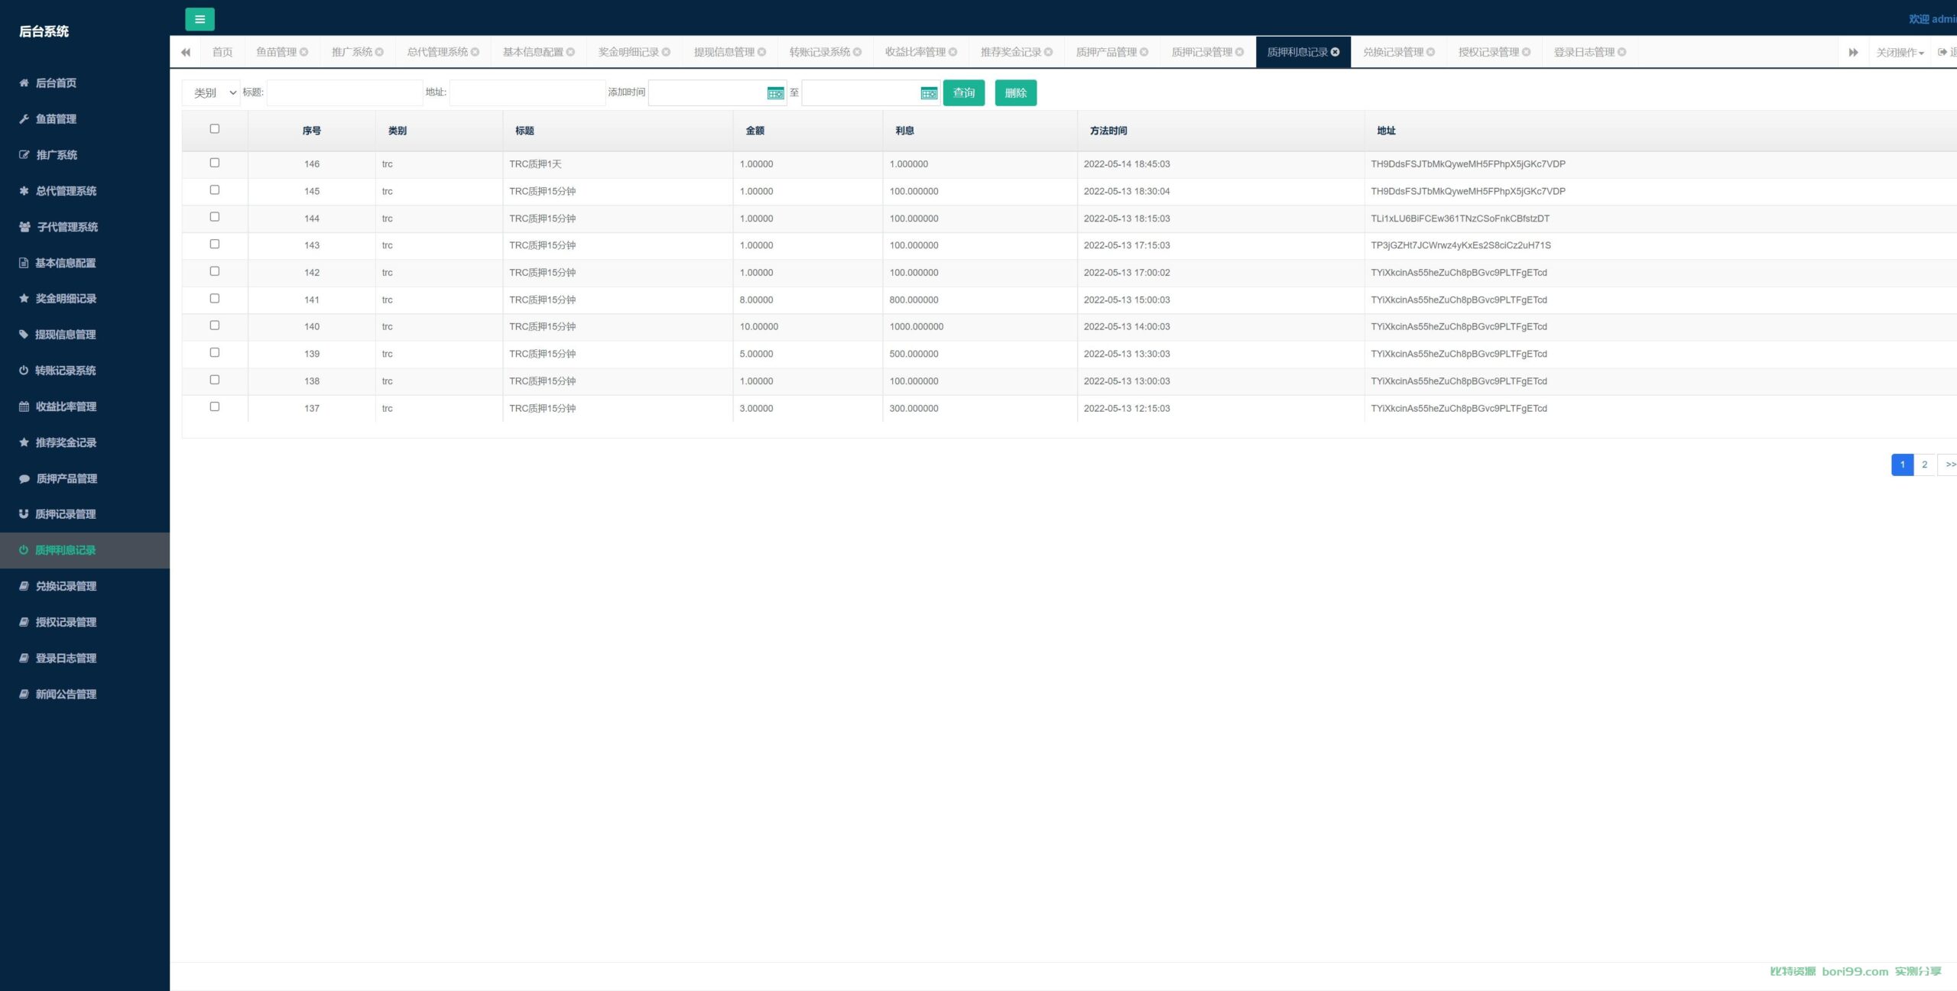Open the end date calendar picker icon
The image size is (1957, 991).
click(929, 93)
